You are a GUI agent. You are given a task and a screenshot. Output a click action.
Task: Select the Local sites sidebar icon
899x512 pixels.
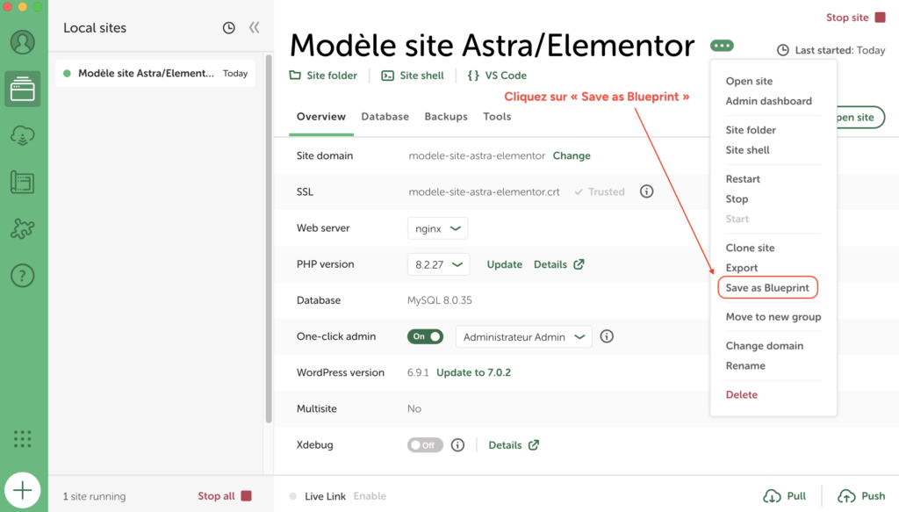[x=22, y=89]
